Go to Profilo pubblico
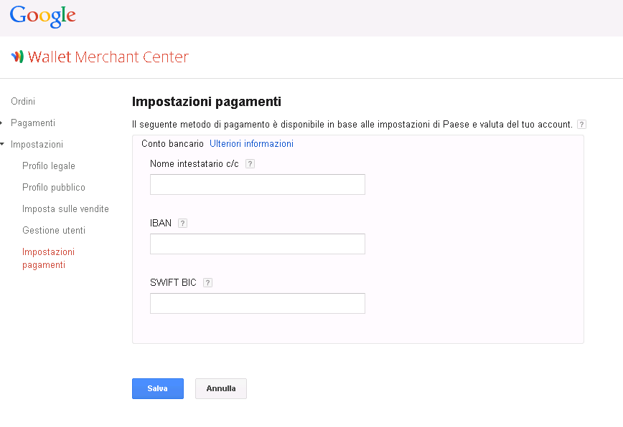 [x=54, y=187]
